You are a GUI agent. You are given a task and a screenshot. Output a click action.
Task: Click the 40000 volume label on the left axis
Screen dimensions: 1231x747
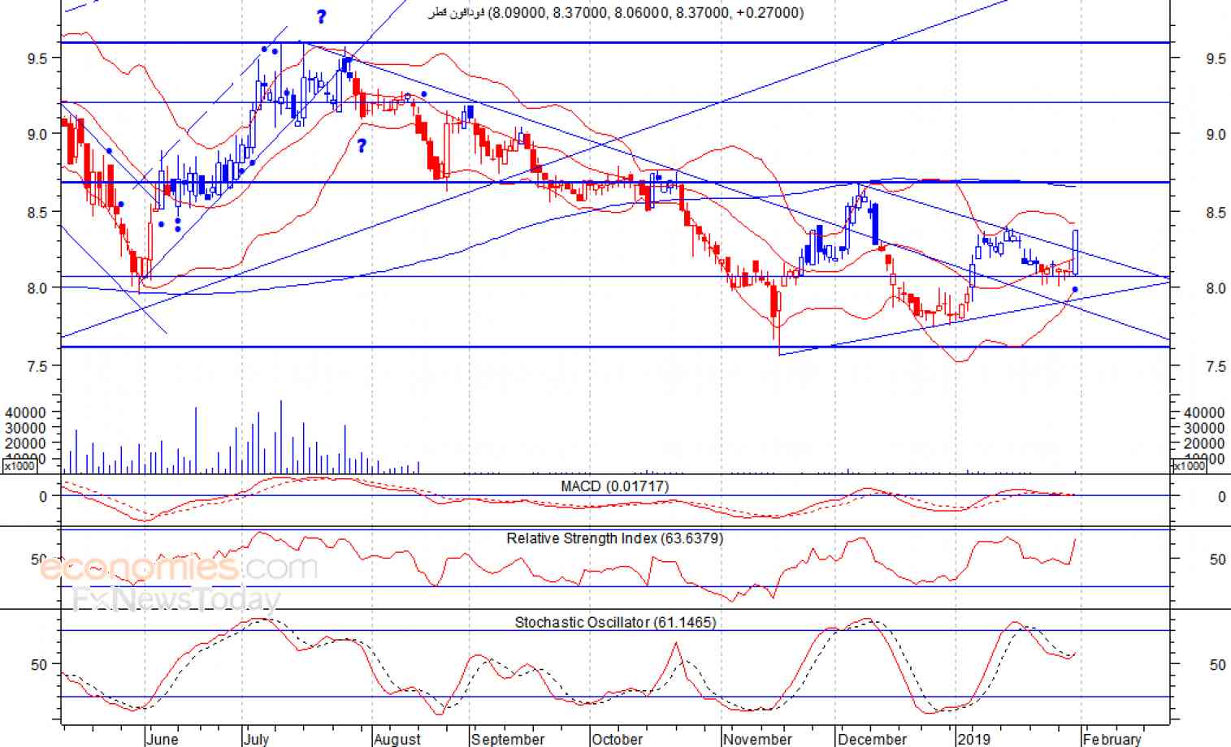(25, 412)
